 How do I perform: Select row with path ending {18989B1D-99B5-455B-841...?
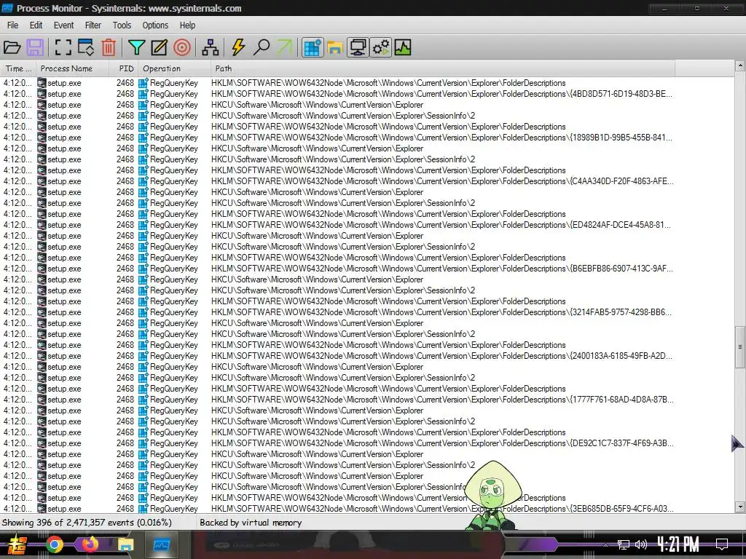pyautogui.click(x=338, y=138)
